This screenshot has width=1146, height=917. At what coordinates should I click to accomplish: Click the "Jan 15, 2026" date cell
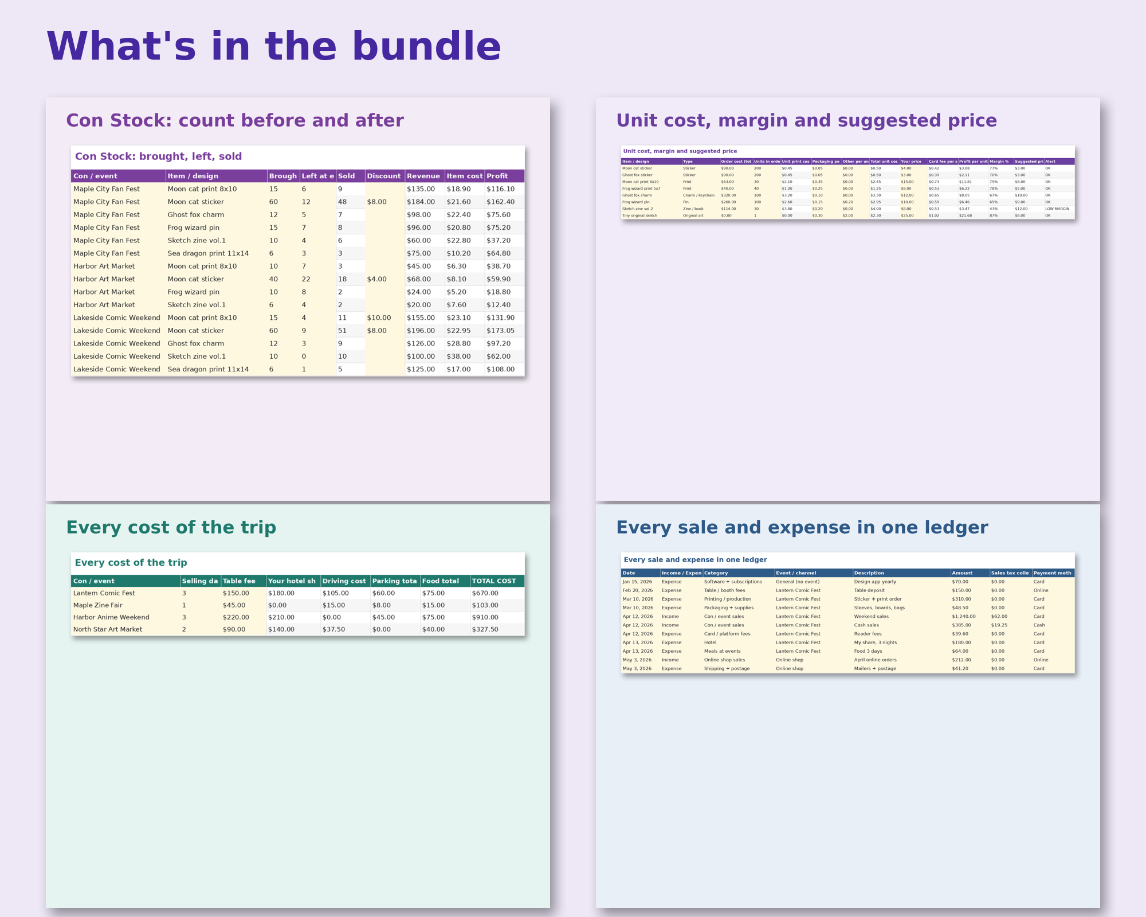[x=641, y=582]
